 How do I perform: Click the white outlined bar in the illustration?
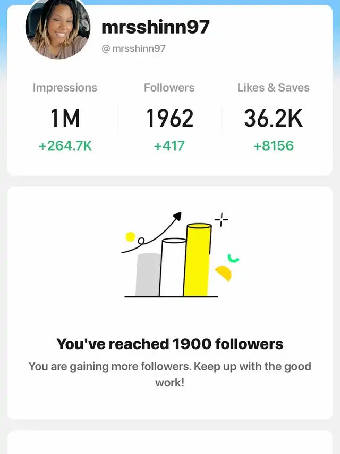pos(172,268)
